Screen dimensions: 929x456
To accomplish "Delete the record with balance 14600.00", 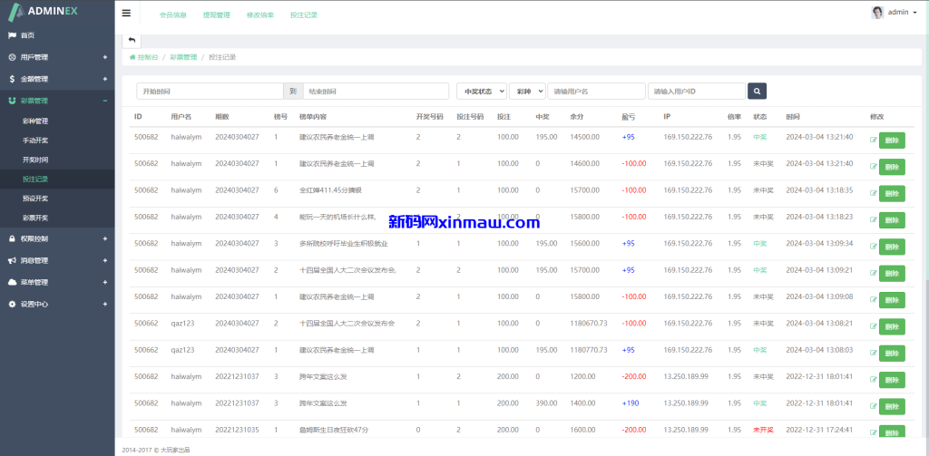I will 892,167.
